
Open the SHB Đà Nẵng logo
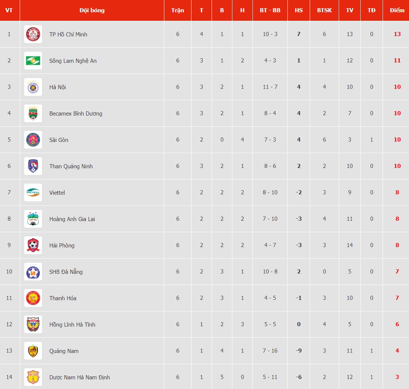click(33, 272)
